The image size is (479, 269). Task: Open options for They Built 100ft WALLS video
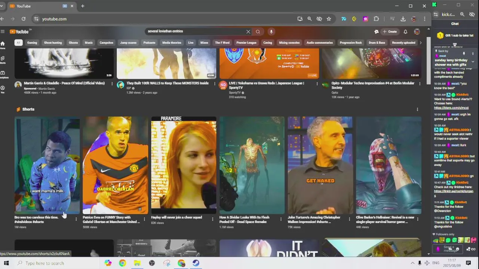click(x=214, y=84)
